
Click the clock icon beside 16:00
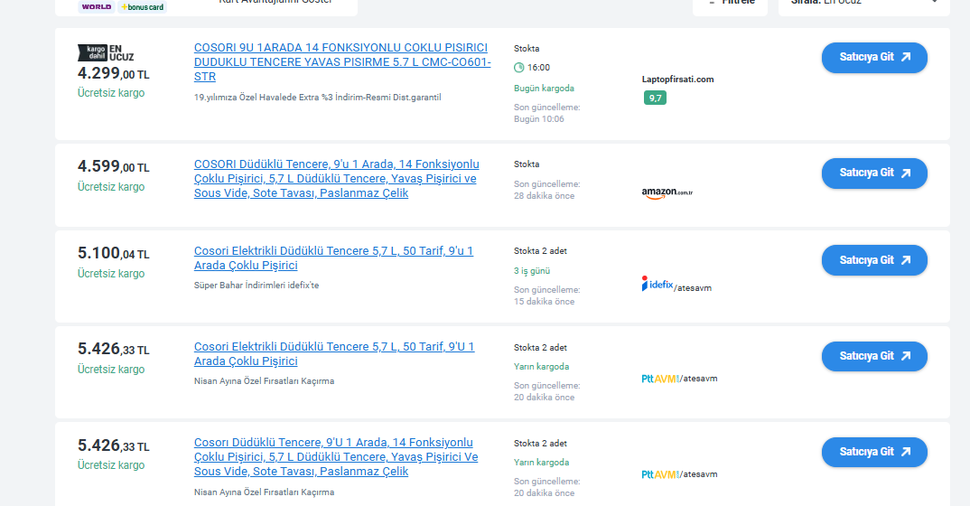pyautogui.click(x=519, y=68)
